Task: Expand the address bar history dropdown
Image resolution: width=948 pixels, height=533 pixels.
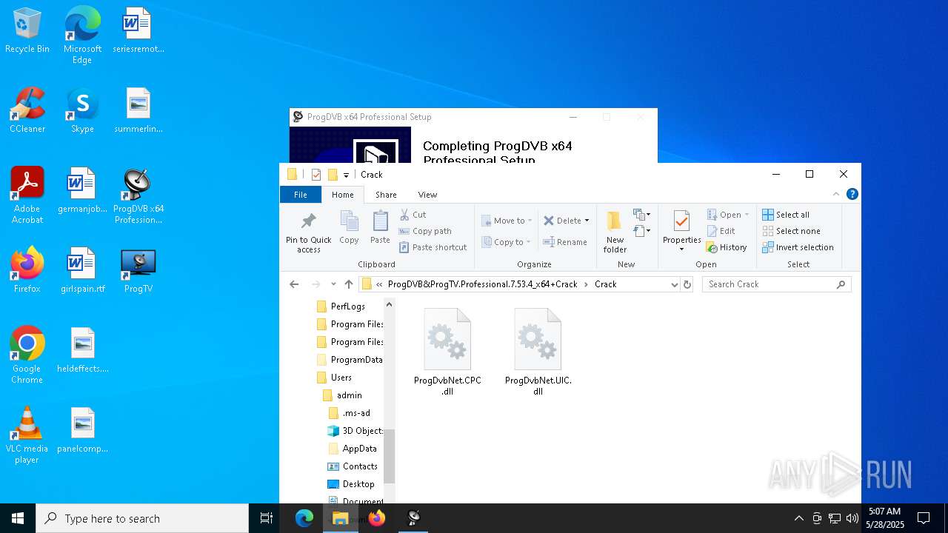Action: tap(674, 284)
